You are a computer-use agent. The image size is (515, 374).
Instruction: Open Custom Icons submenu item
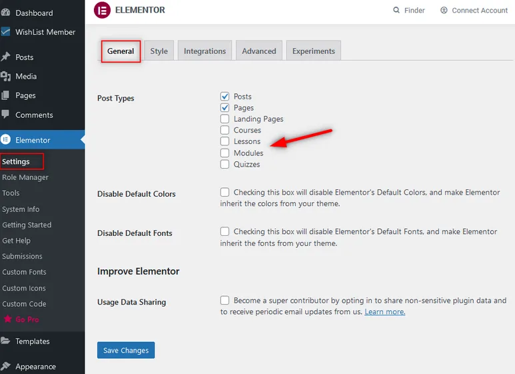click(23, 288)
